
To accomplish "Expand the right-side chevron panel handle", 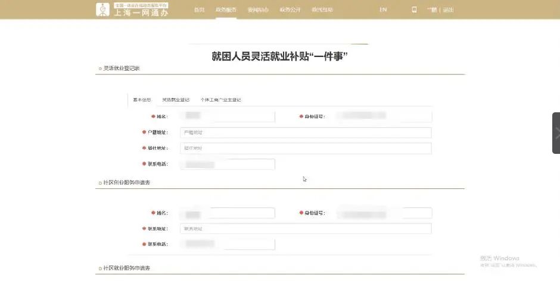I will 556,133.
